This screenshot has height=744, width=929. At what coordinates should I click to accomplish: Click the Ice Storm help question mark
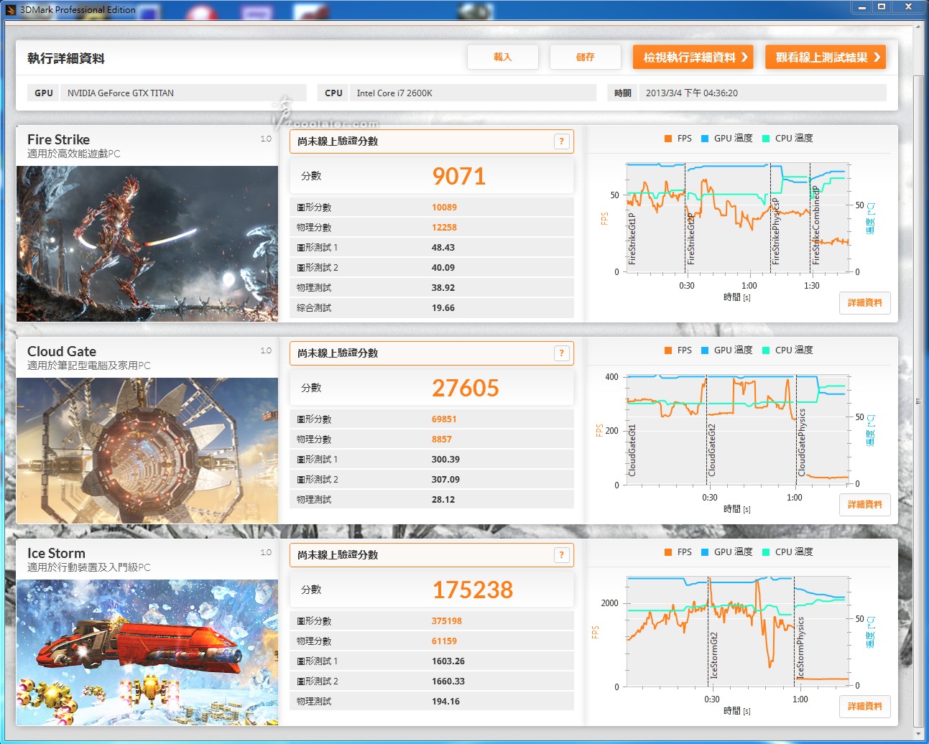562,555
